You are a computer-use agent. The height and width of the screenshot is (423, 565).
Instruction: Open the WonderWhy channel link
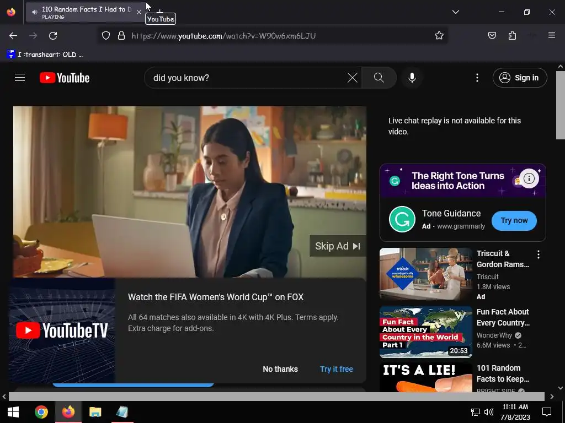(494, 335)
